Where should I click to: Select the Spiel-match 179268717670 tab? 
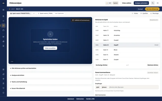click(x=21, y=13)
